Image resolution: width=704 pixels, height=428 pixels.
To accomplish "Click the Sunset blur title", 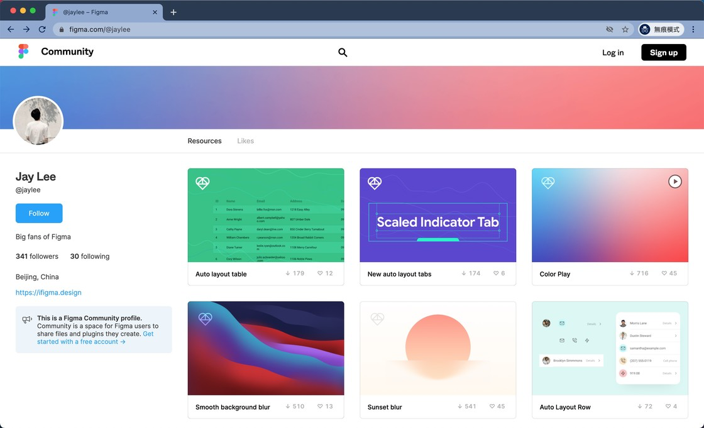I will 384,407.
